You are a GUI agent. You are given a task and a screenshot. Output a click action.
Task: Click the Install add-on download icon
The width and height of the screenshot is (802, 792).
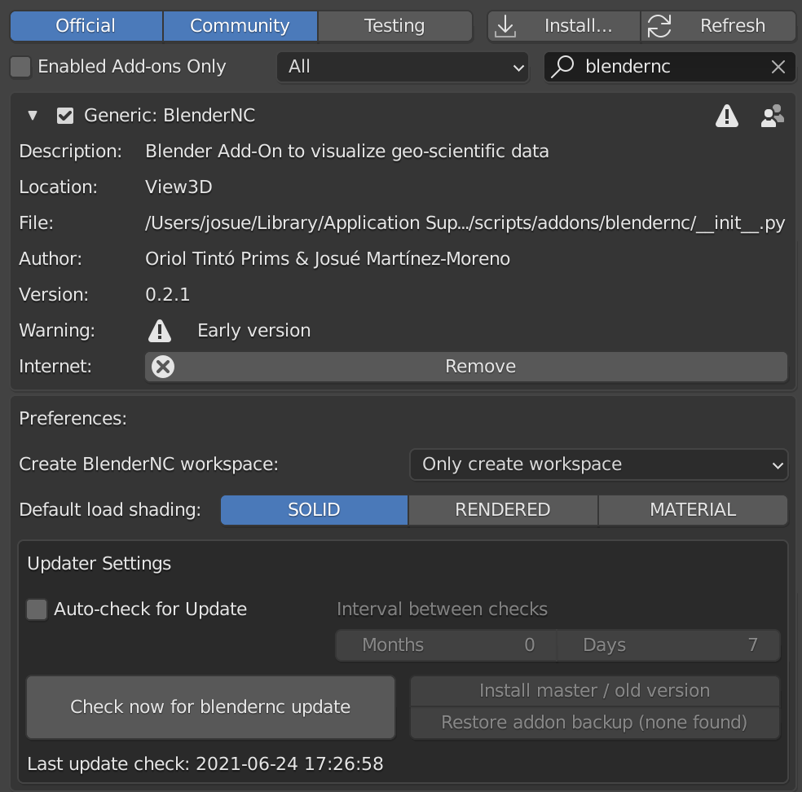(505, 25)
